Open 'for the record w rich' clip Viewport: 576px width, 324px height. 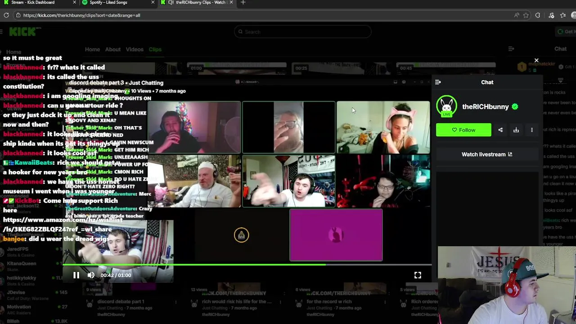329,301
